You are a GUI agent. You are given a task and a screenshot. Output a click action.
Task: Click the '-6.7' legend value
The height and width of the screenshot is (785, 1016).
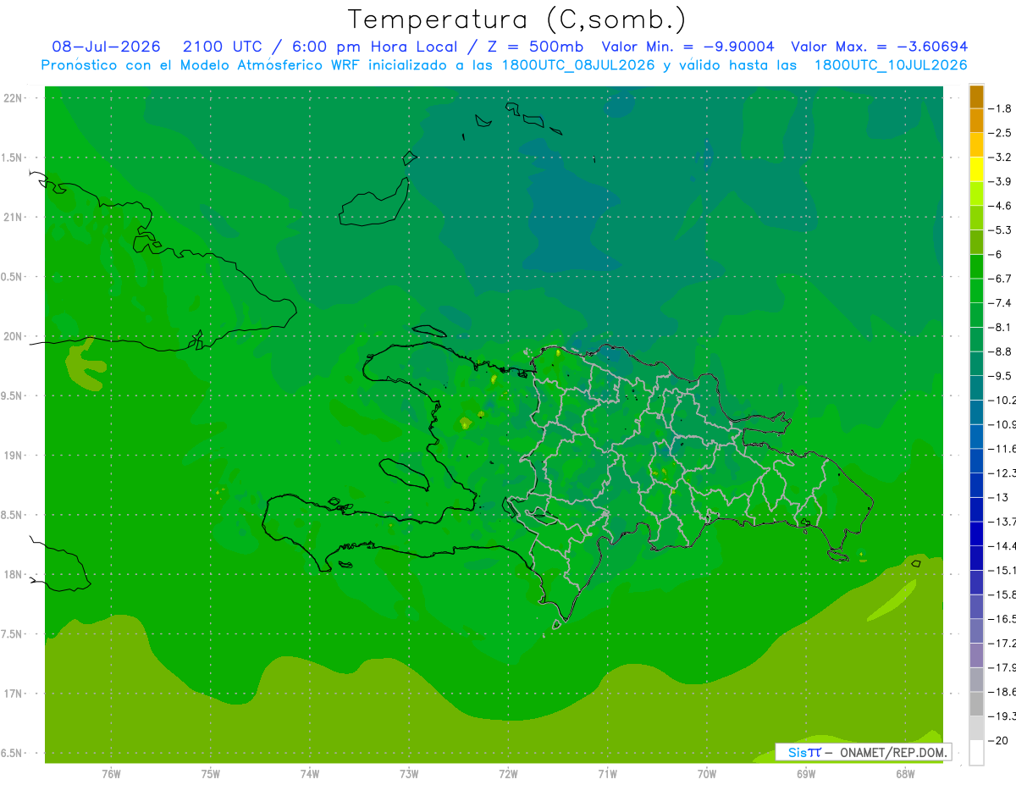(1000, 279)
